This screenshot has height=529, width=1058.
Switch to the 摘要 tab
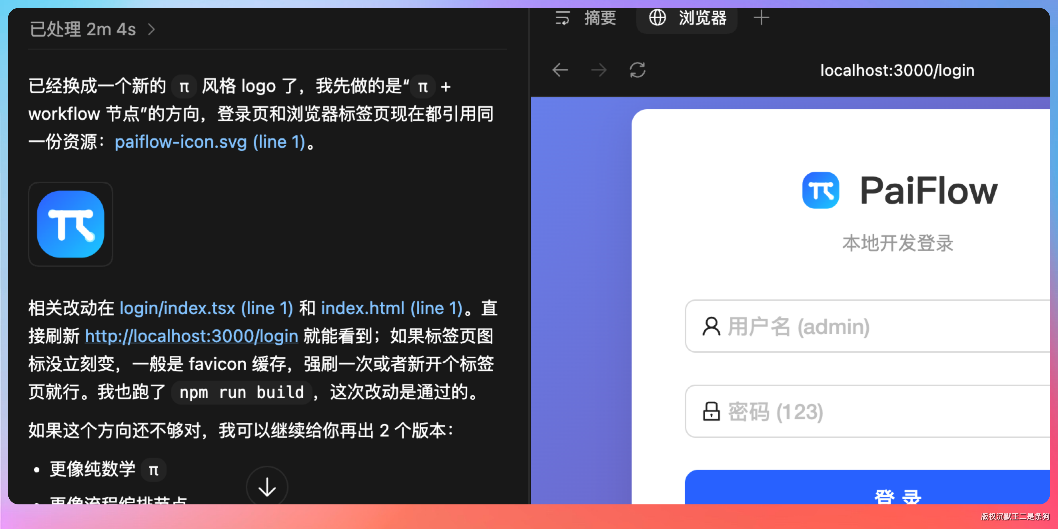point(600,18)
